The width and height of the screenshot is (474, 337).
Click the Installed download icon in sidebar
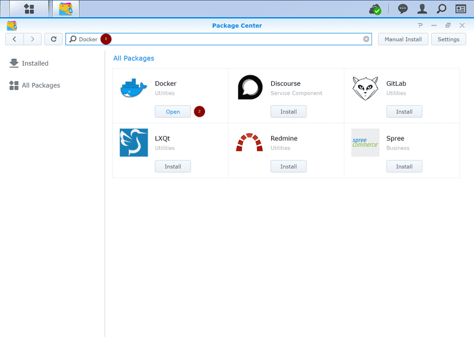pos(14,63)
